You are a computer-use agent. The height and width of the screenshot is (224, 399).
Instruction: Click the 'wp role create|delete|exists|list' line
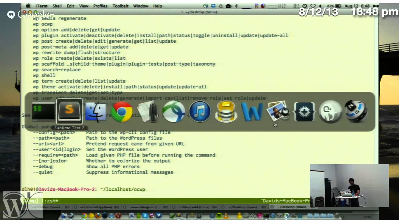[79, 58]
